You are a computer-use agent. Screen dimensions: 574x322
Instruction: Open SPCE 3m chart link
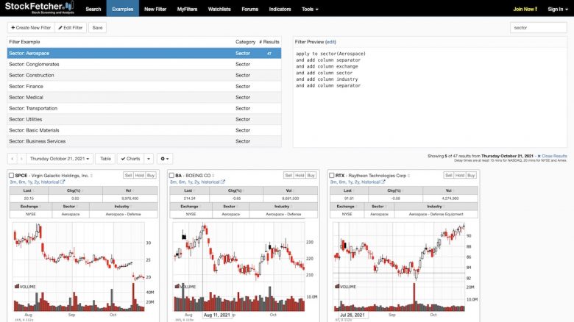coord(13,182)
